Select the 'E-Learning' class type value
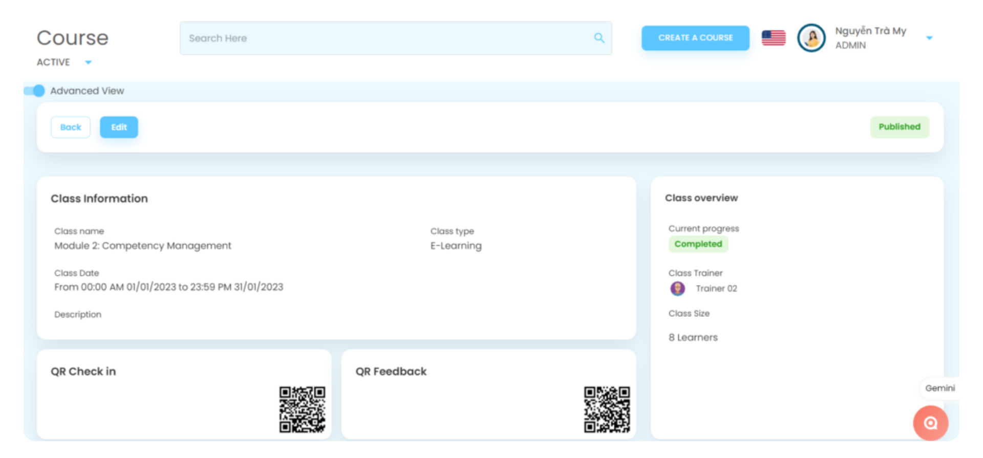The height and width of the screenshot is (458, 983). click(456, 246)
